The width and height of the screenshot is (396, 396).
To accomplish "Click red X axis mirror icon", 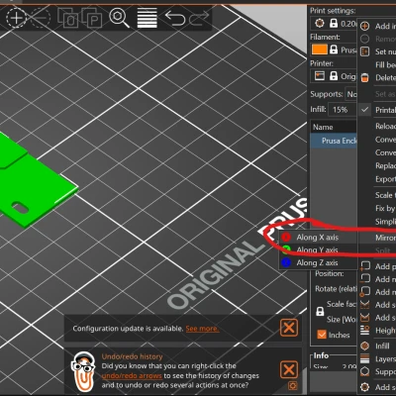I will tap(286, 237).
